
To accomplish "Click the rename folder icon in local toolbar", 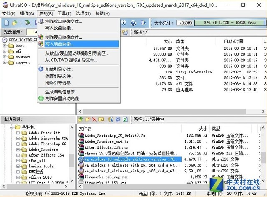I will click(101, 119).
